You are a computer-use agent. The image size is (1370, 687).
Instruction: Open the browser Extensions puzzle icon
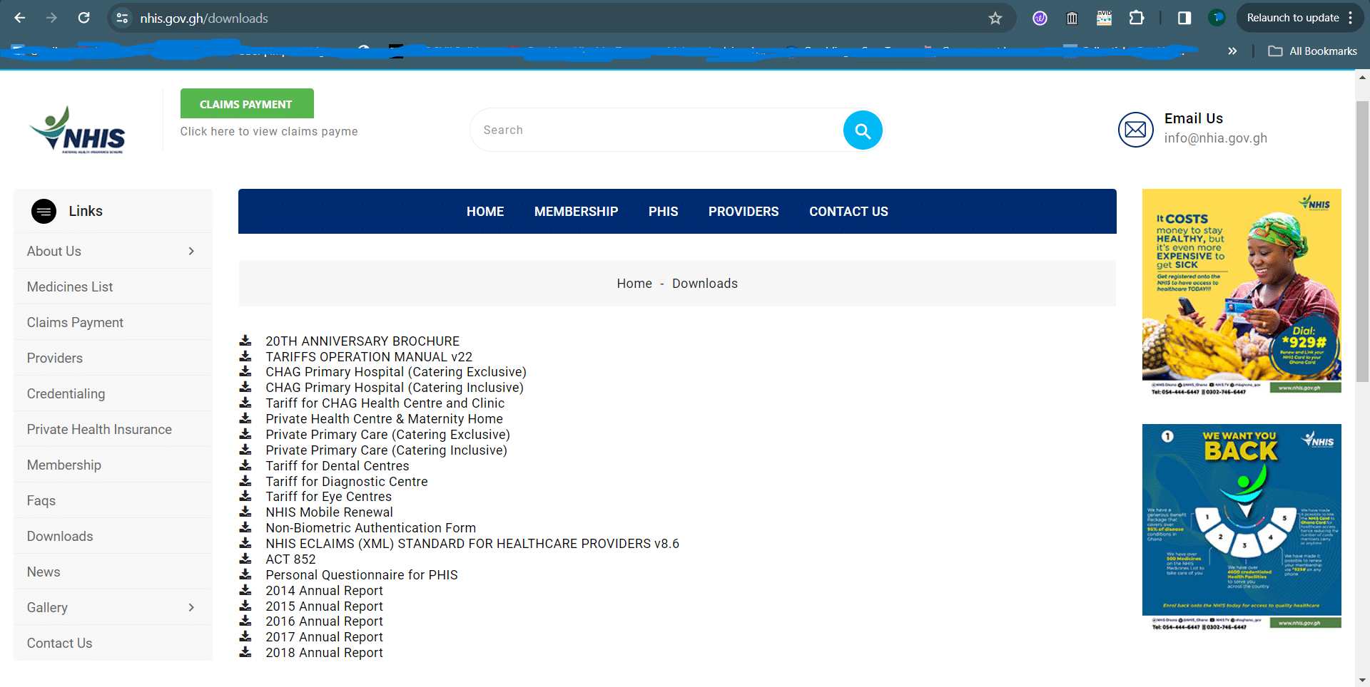pyautogui.click(x=1137, y=18)
